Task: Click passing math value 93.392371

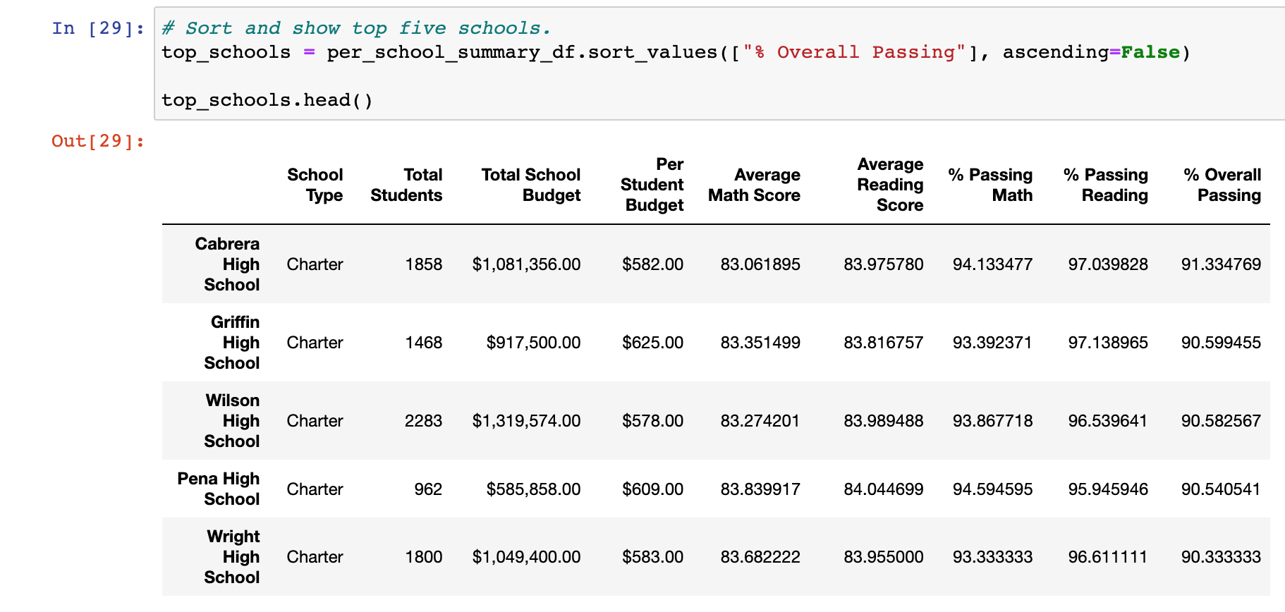Action: (x=992, y=343)
